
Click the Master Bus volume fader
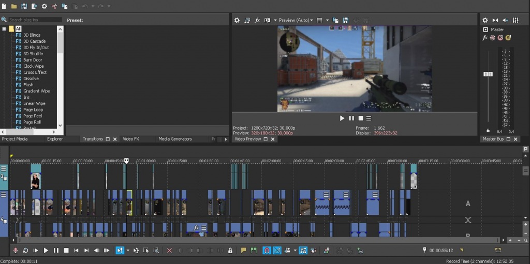[x=488, y=74]
